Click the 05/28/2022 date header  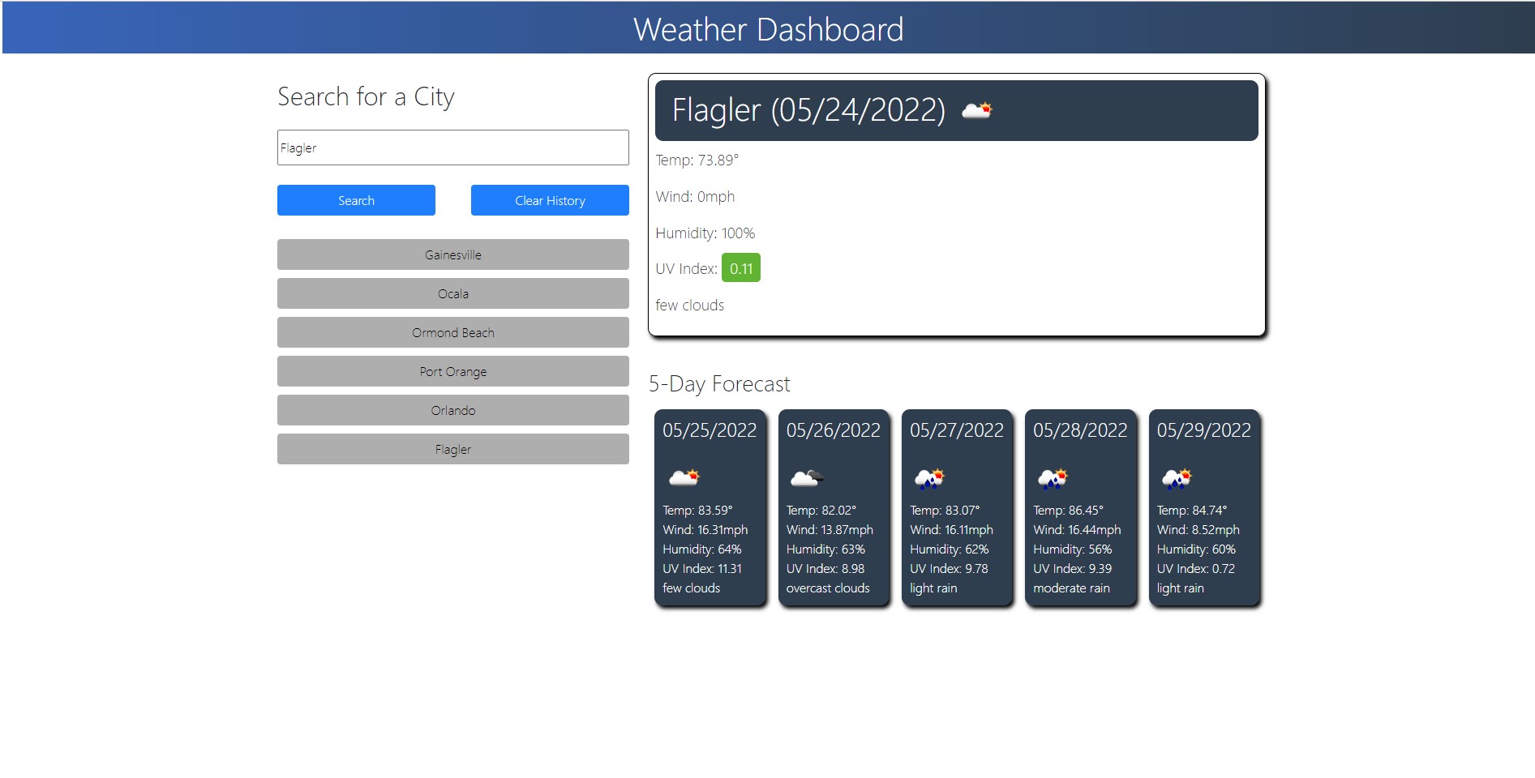pyautogui.click(x=1080, y=430)
